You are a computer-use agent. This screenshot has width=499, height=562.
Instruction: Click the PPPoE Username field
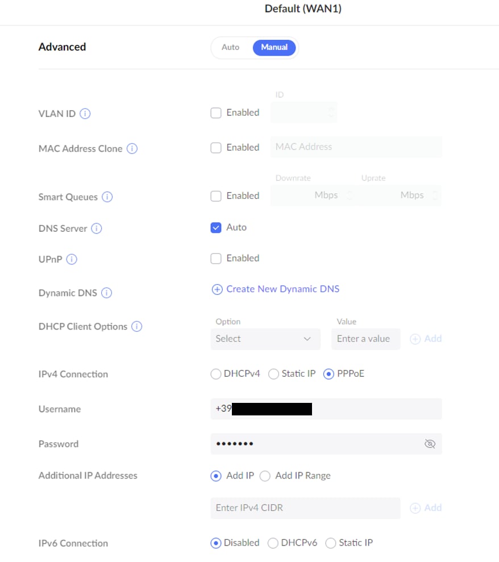click(x=326, y=409)
